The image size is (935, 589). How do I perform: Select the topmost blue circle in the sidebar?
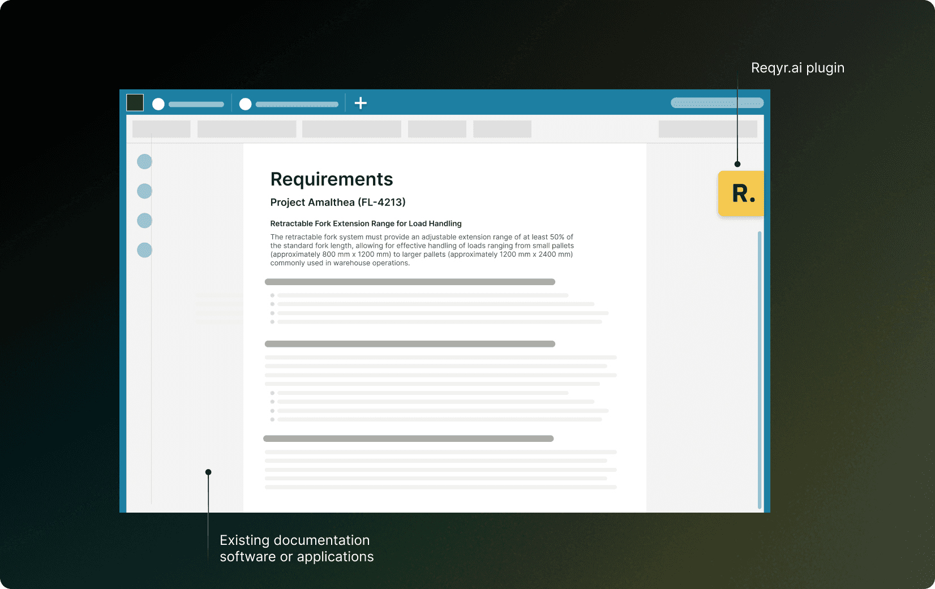145,162
